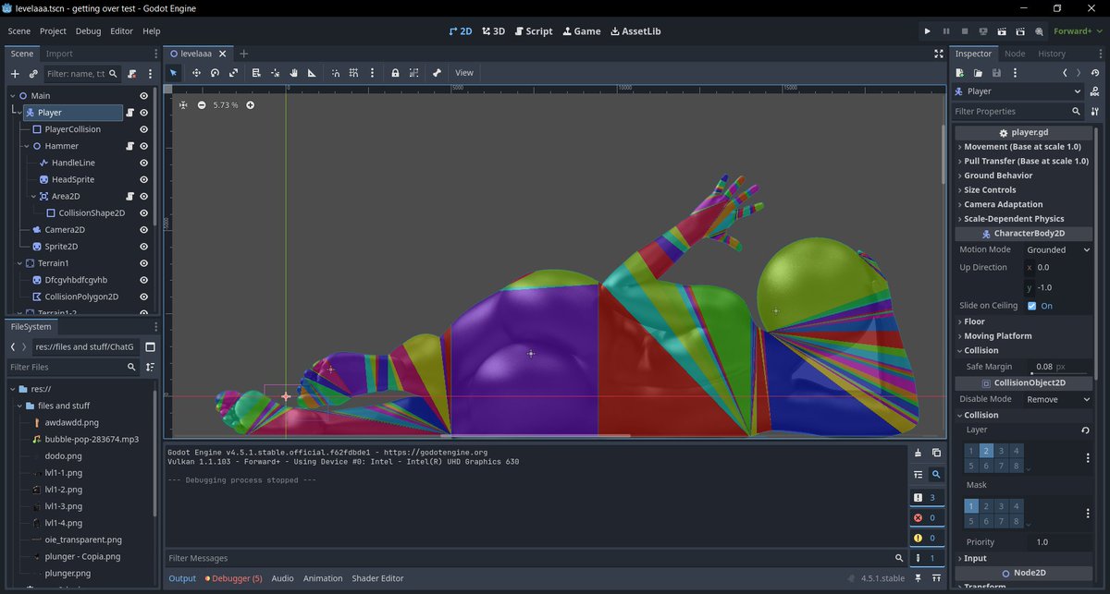Click the zoom in plus button
The height and width of the screenshot is (594, 1110).
(x=250, y=105)
